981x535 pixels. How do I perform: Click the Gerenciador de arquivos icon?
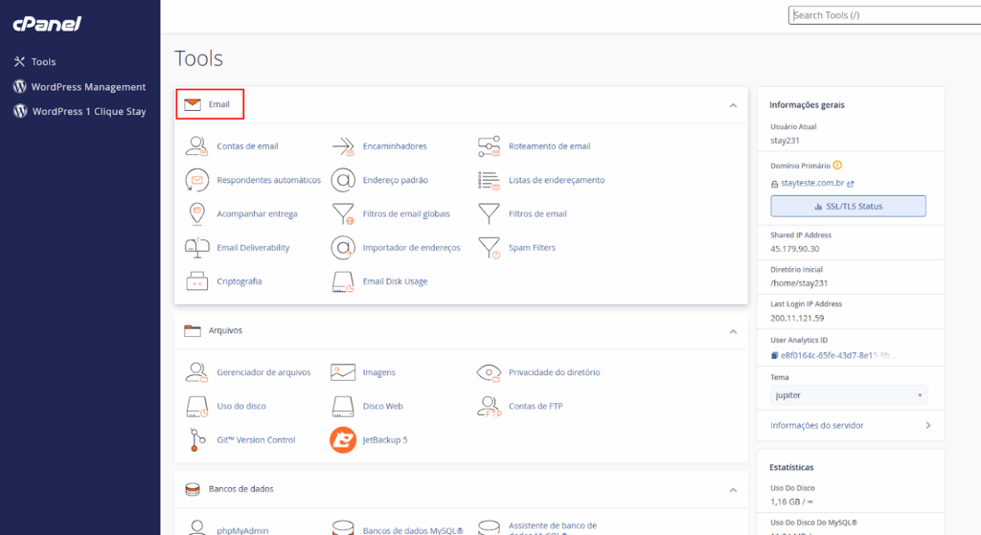[196, 372]
